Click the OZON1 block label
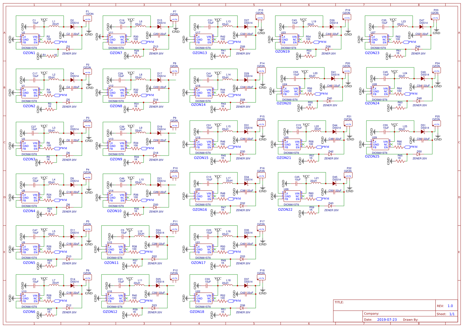The width and height of the screenshot is (464, 328). tap(29, 53)
